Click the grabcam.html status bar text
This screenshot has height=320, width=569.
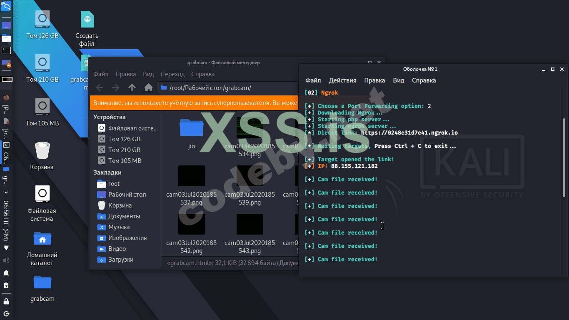(232, 263)
